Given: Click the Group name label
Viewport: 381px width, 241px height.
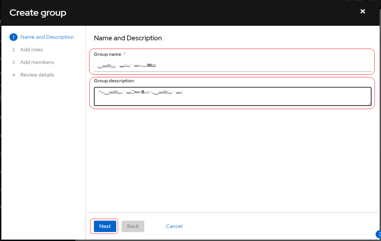Looking at the screenshot, I should pyautogui.click(x=107, y=54).
